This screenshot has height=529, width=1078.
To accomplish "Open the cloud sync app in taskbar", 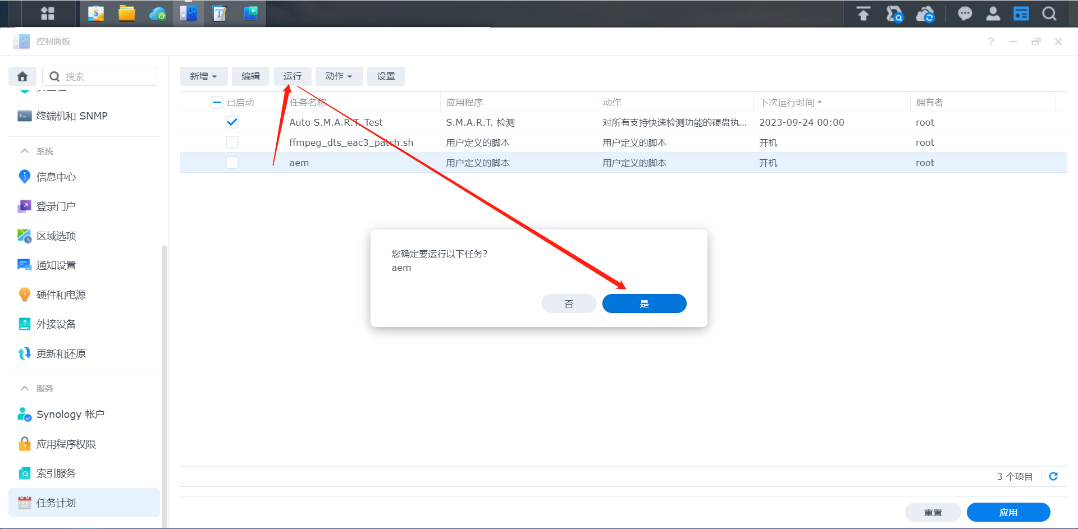I will pos(158,13).
